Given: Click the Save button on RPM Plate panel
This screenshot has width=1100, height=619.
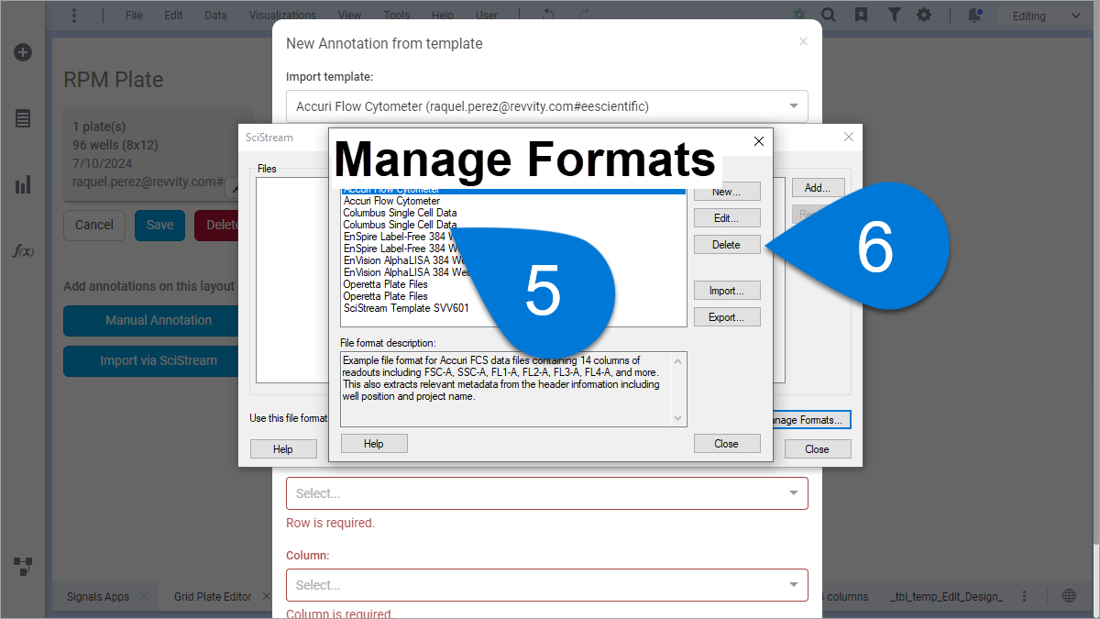Looking at the screenshot, I should tap(160, 225).
